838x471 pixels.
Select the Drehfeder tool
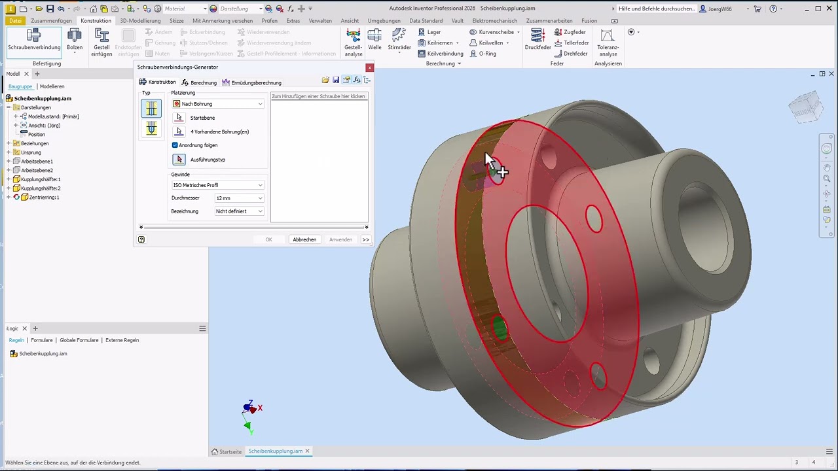571,54
